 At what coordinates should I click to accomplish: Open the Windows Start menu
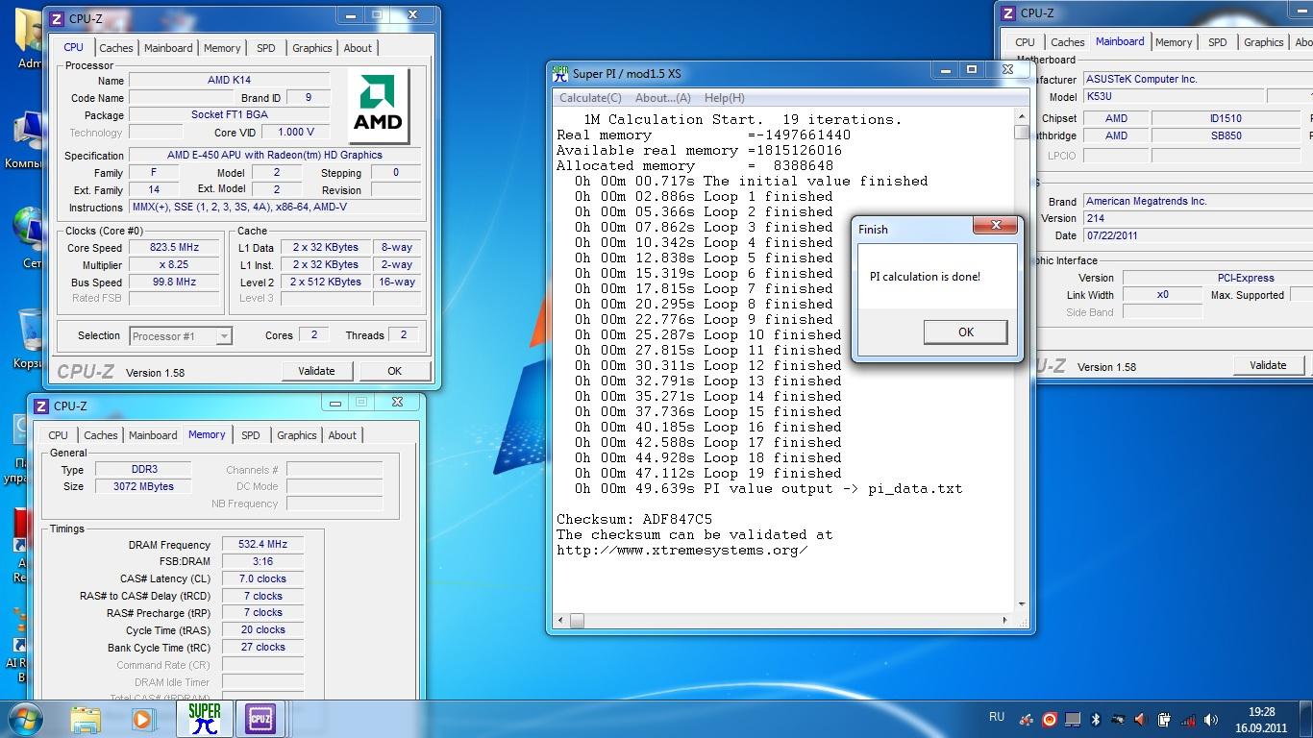pyautogui.click(x=24, y=719)
